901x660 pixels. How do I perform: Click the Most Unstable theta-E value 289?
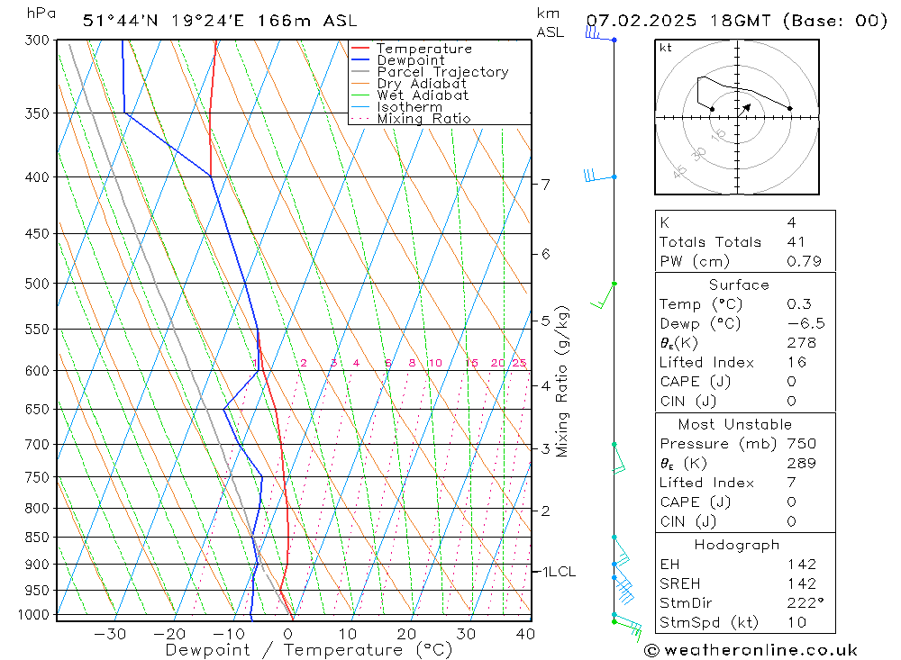pyautogui.click(x=802, y=463)
